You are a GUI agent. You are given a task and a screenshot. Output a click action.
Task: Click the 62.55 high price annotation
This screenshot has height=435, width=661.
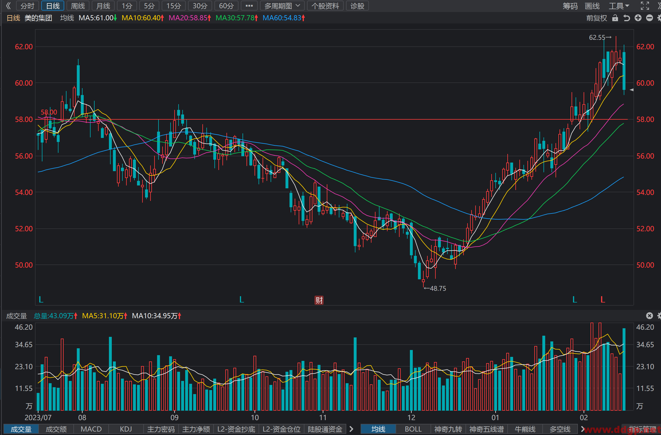point(600,37)
